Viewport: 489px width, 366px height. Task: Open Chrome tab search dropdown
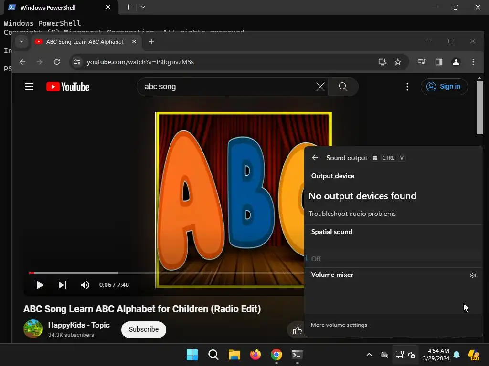coord(21,41)
